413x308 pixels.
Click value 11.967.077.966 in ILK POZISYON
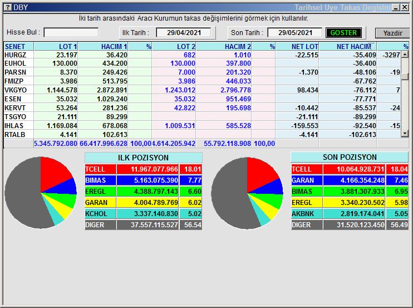coord(154,169)
